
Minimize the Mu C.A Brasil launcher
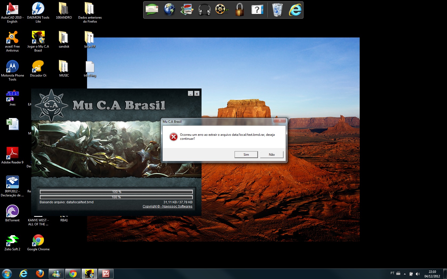click(x=190, y=94)
